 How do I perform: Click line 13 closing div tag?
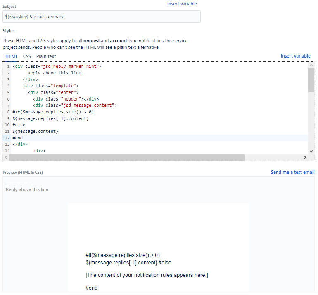pyautogui.click(x=20, y=144)
